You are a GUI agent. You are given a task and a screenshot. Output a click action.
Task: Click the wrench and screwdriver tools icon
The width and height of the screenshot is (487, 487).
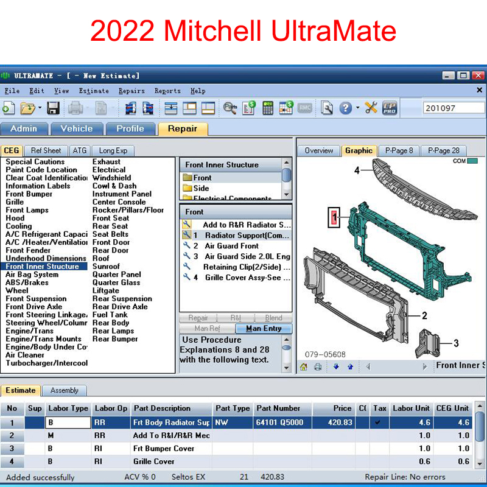click(371, 108)
